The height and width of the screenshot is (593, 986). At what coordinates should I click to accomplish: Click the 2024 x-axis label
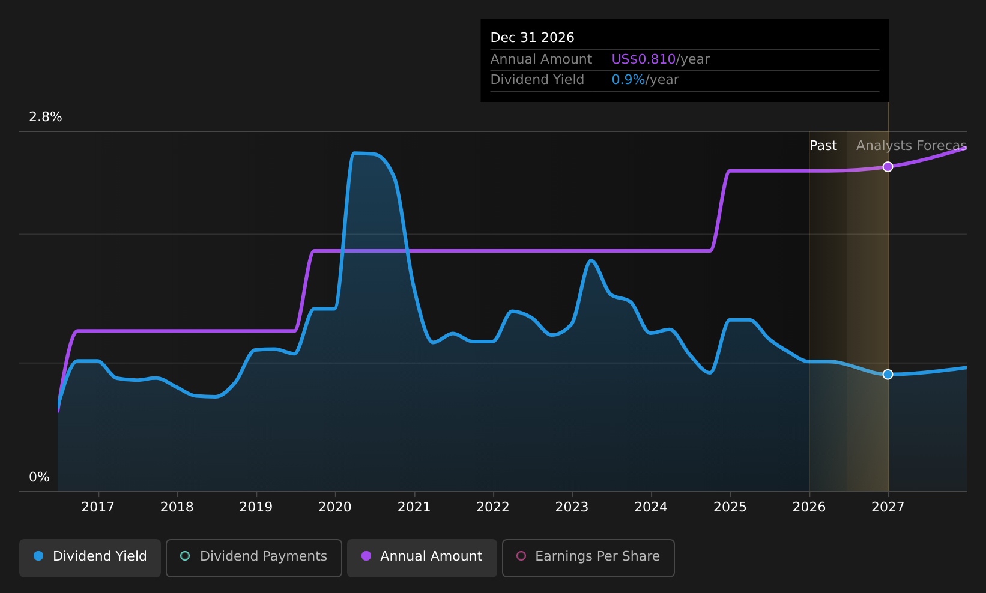[651, 507]
